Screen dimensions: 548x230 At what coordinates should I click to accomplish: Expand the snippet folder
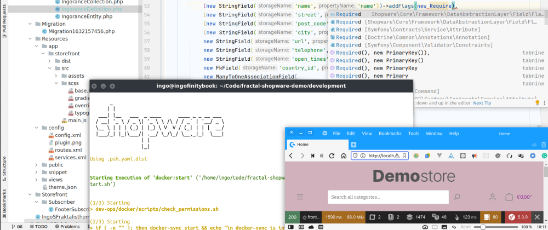click(x=37, y=172)
